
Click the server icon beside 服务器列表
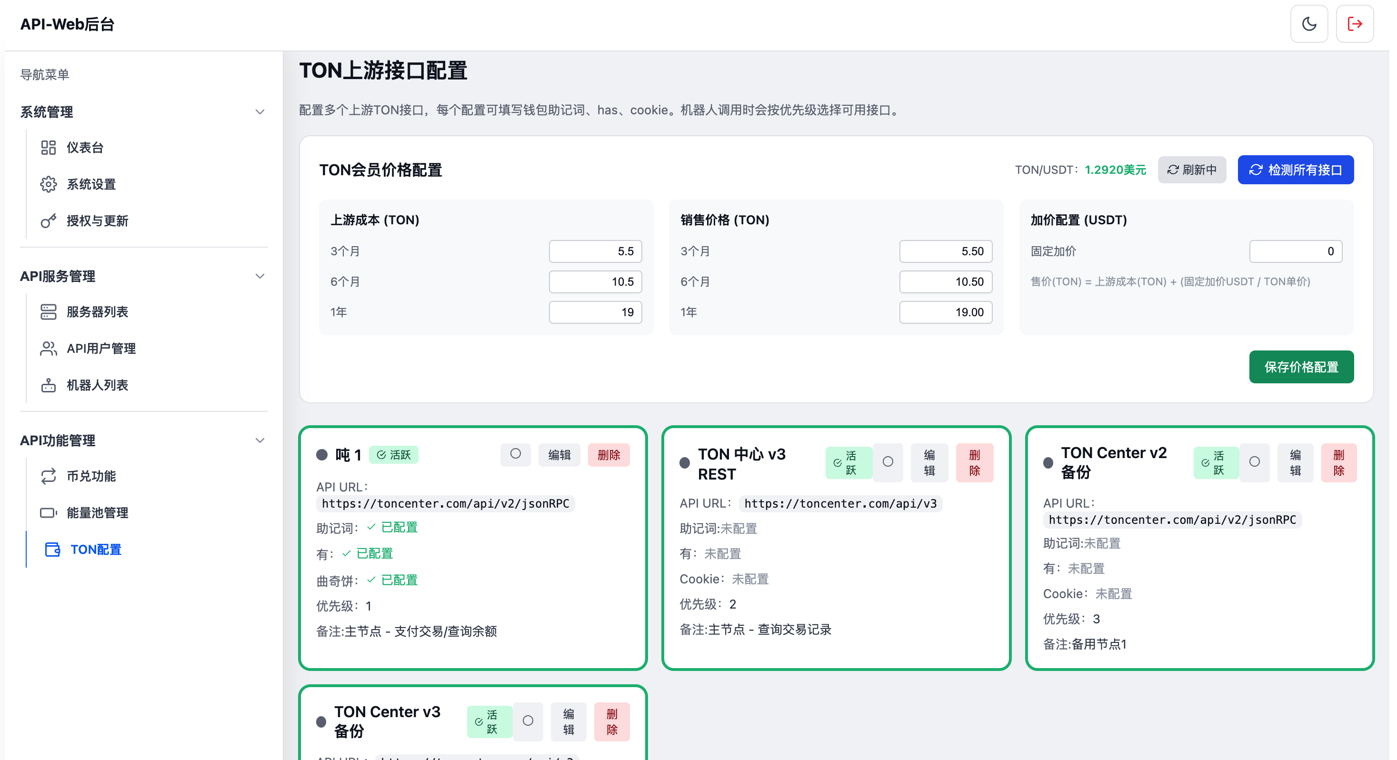click(x=48, y=312)
